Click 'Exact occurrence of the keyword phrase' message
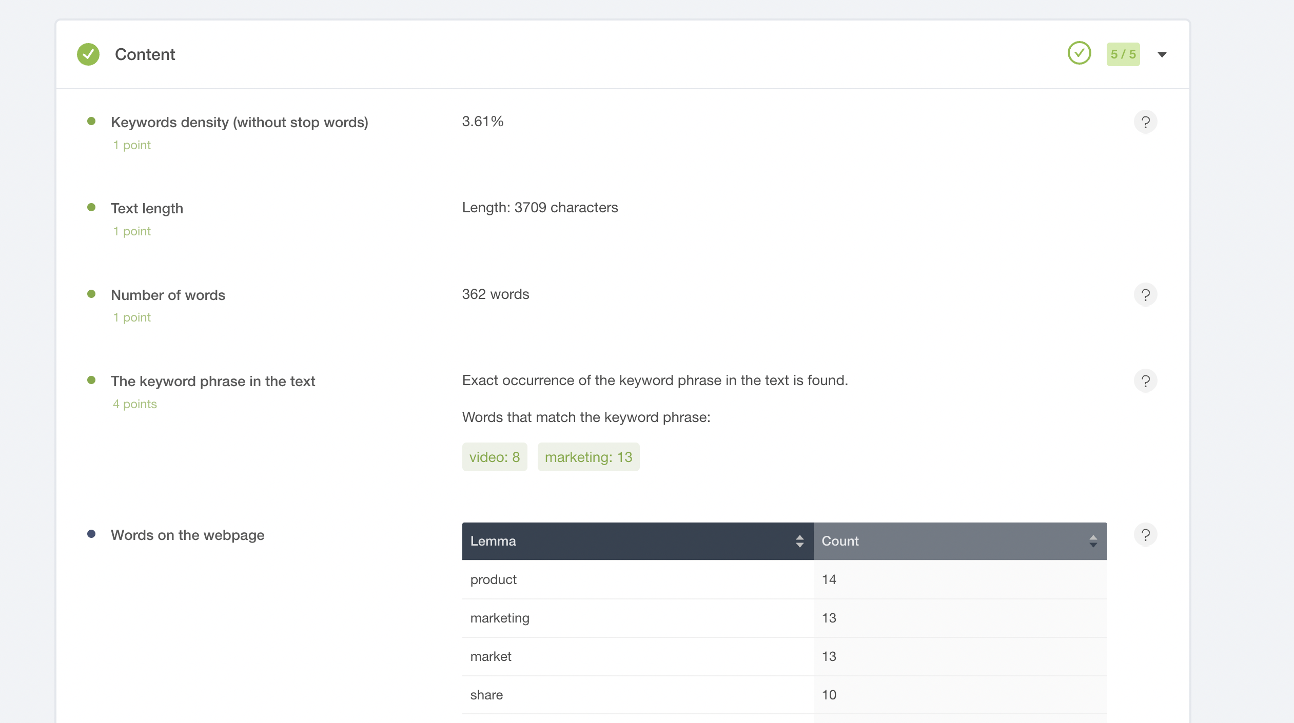The image size is (1294, 723). click(x=655, y=380)
